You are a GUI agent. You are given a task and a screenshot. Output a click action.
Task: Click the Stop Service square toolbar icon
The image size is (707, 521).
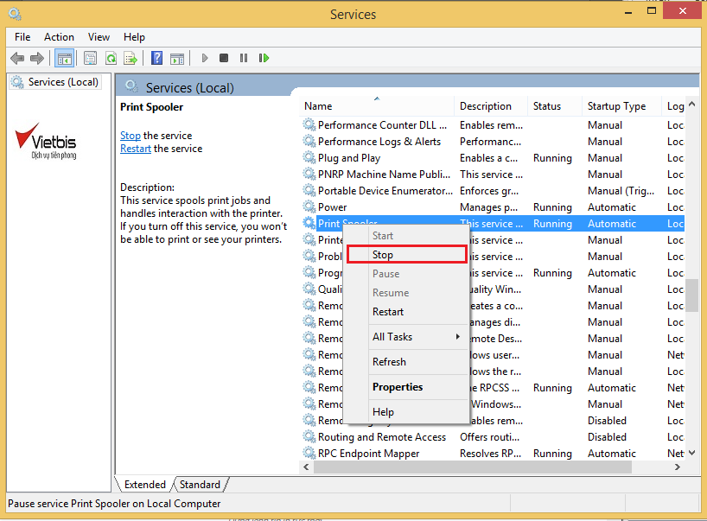(x=224, y=58)
